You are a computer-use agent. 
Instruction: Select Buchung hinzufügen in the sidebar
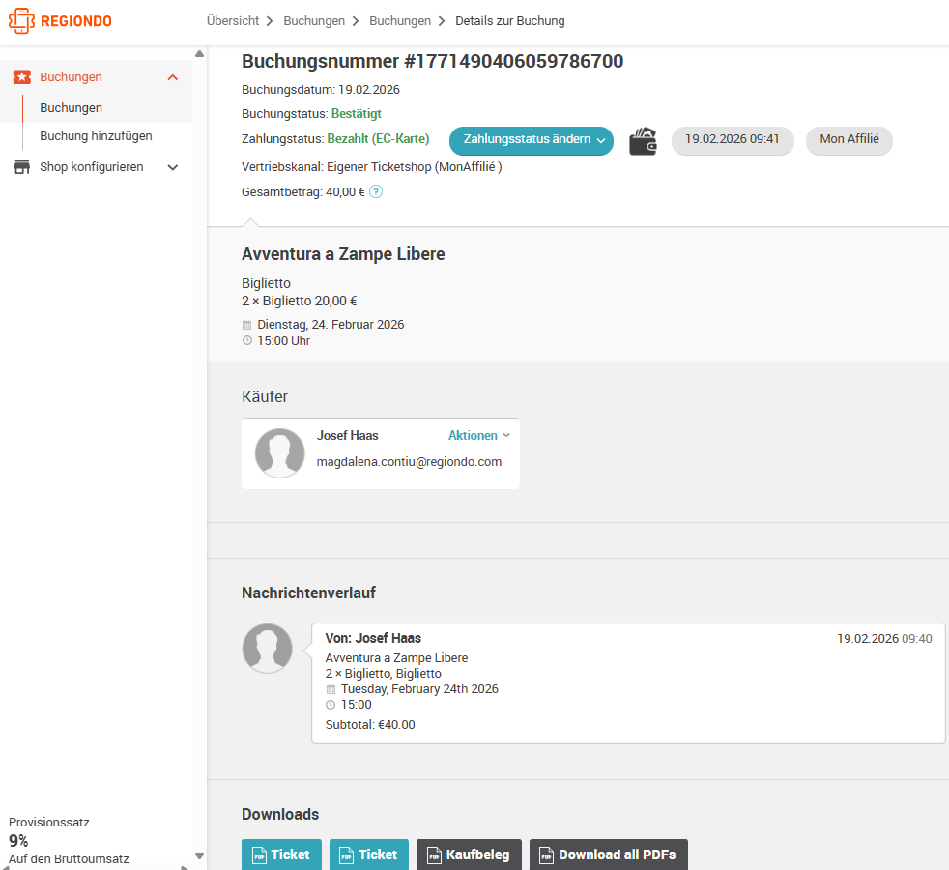[97, 135]
